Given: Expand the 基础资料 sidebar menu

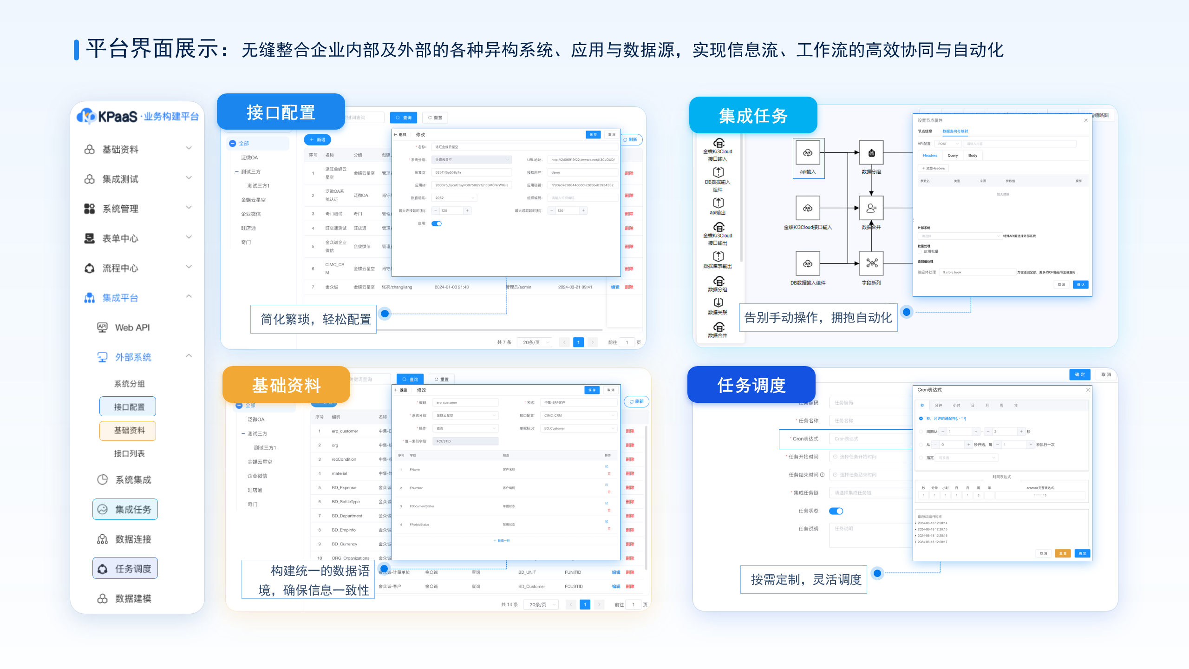Looking at the screenshot, I should (189, 149).
